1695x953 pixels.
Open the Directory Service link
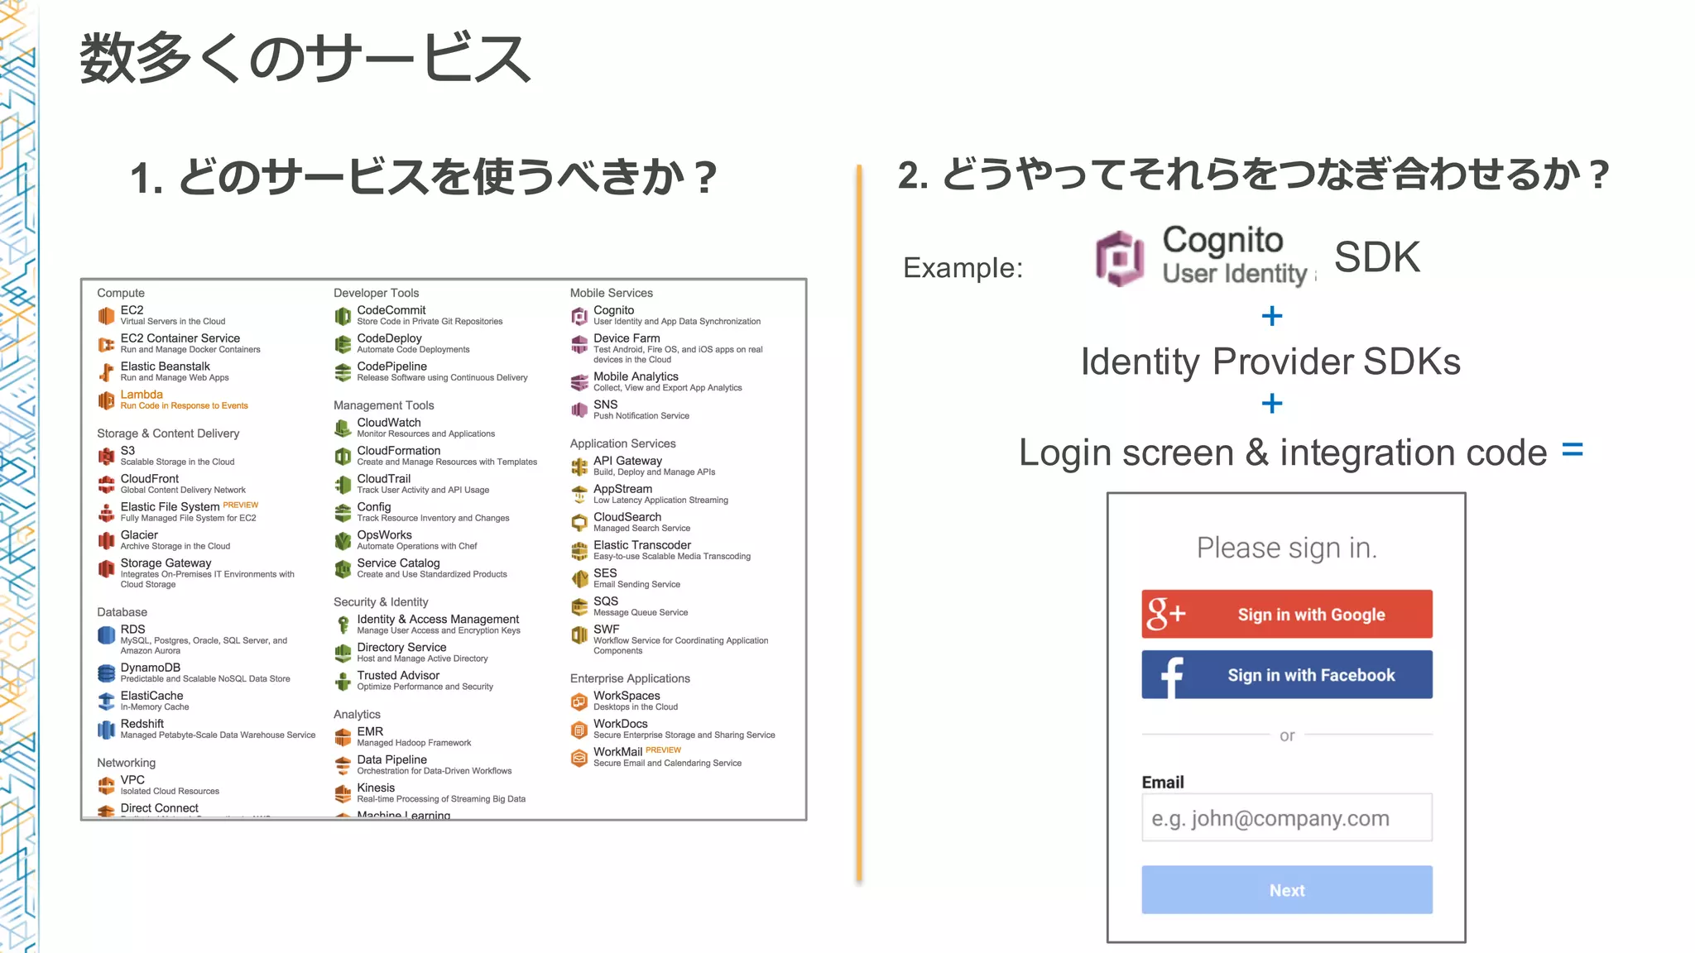pos(401,648)
